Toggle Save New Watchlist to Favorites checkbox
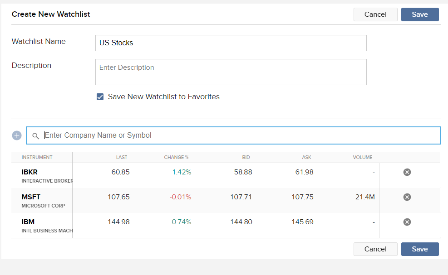The width and height of the screenshot is (448, 275). pyautogui.click(x=100, y=96)
